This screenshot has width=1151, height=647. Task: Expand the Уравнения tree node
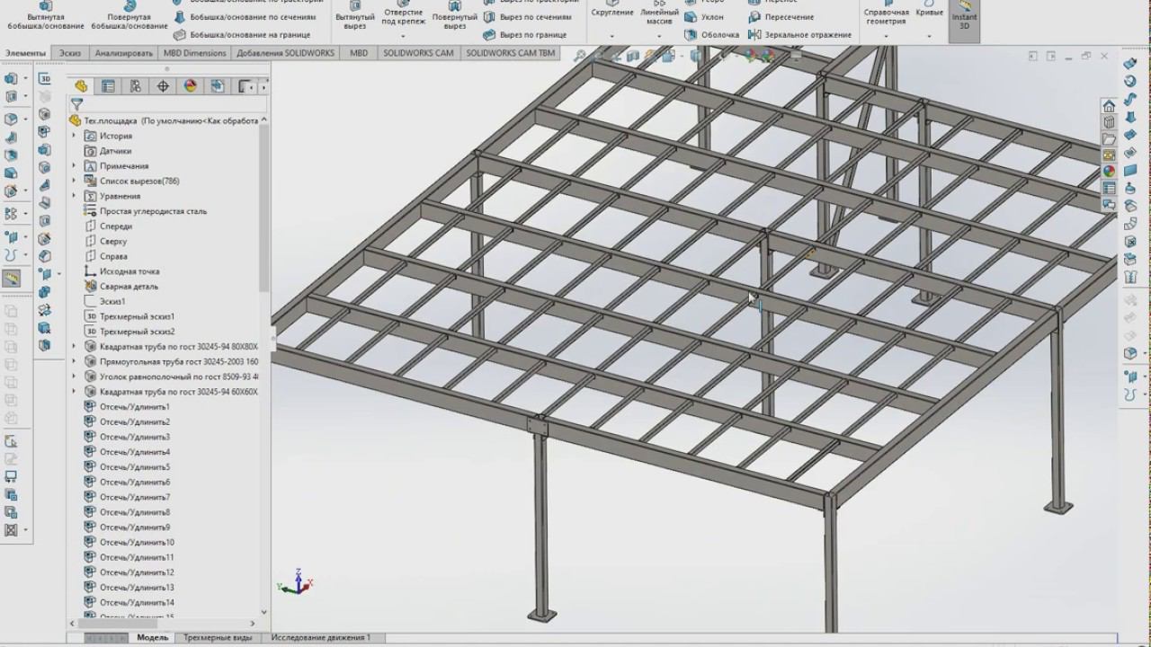pos(74,196)
